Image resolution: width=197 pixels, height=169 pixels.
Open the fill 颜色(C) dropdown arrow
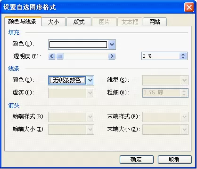click(x=112, y=45)
